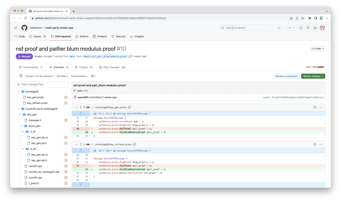This screenshot has height=201, width=341.
Task: Open the GitHub hamburger navigation menu
Action: [x=16, y=28]
